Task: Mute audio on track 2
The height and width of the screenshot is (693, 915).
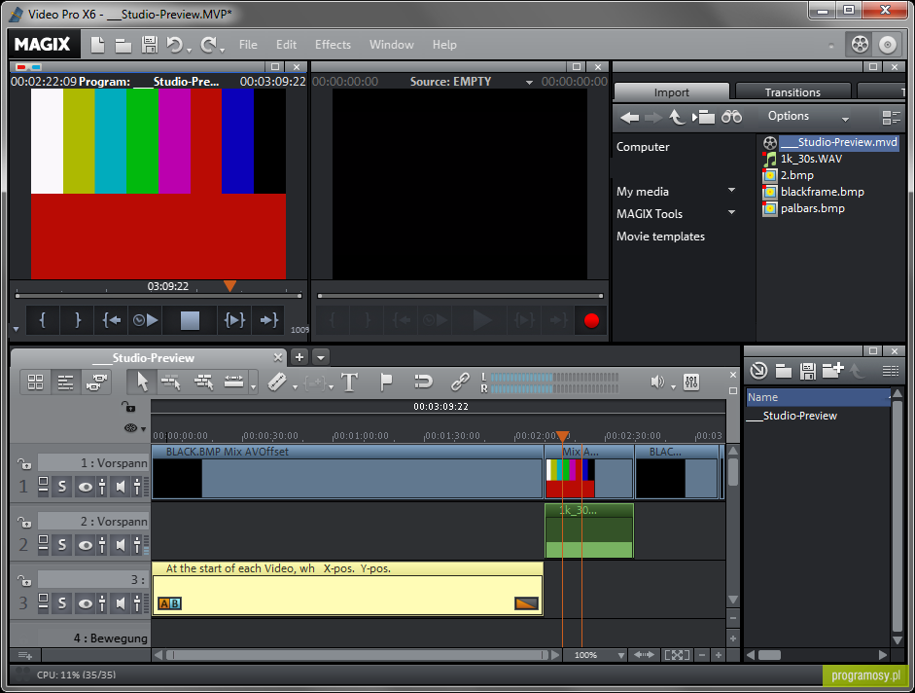Action: click(121, 545)
